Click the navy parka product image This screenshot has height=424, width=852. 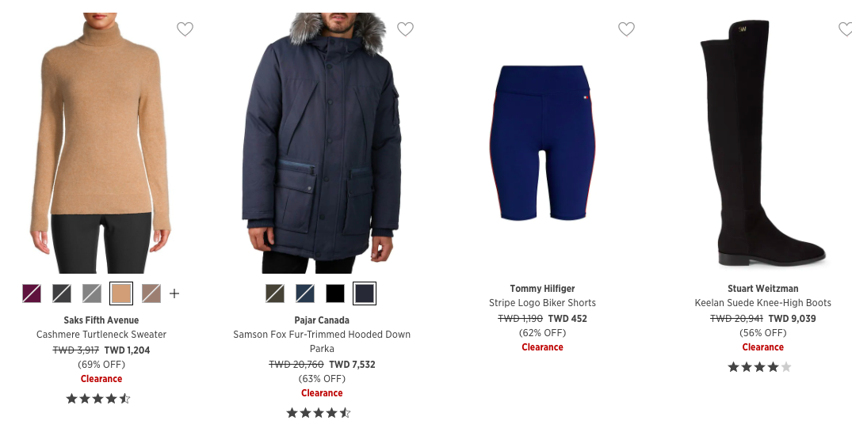click(x=322, y=143)
